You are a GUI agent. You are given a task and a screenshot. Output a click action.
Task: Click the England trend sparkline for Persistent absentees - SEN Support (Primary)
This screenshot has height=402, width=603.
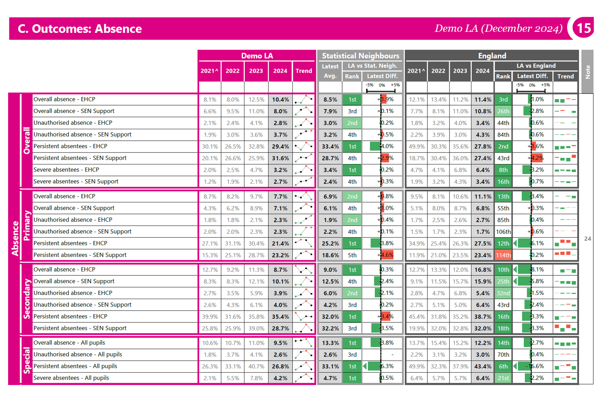tap(565, 255)
